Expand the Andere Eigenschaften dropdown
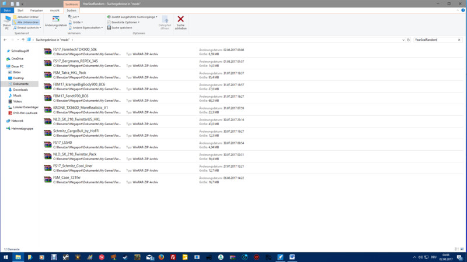467x262 pixels. click(83, 27)
